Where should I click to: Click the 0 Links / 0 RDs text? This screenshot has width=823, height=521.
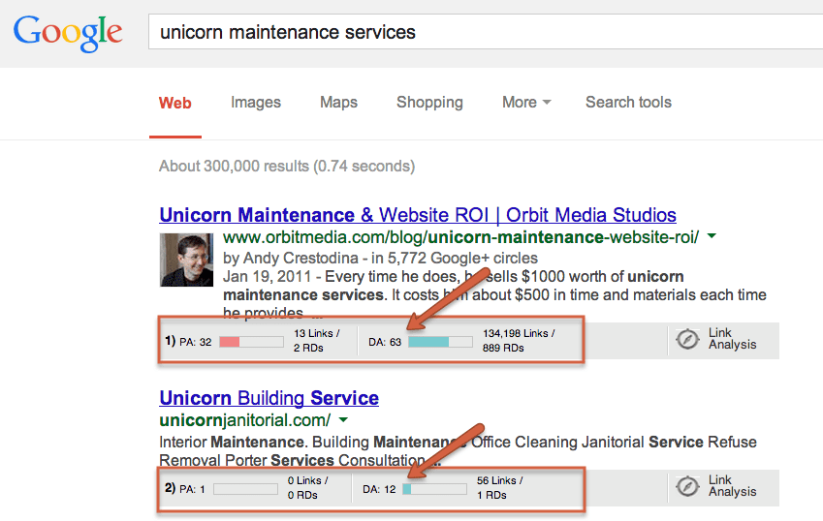(x=307, y=488)
